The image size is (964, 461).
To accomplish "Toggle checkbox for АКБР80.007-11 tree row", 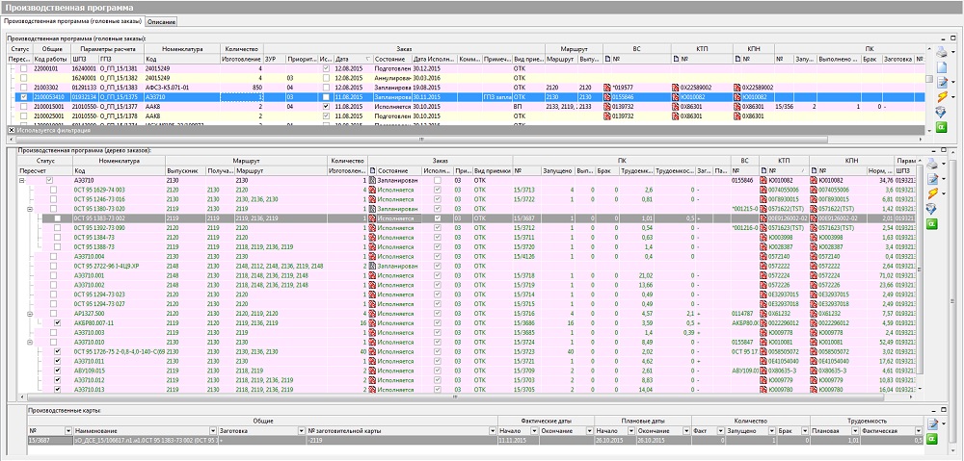I will [x=58, y=322].
